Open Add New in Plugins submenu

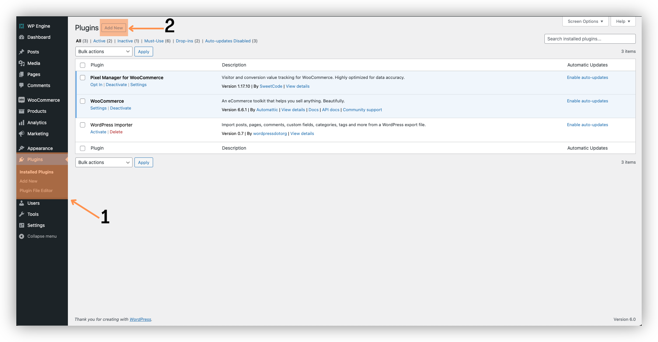pyautogui.click(x=28, y=181)
